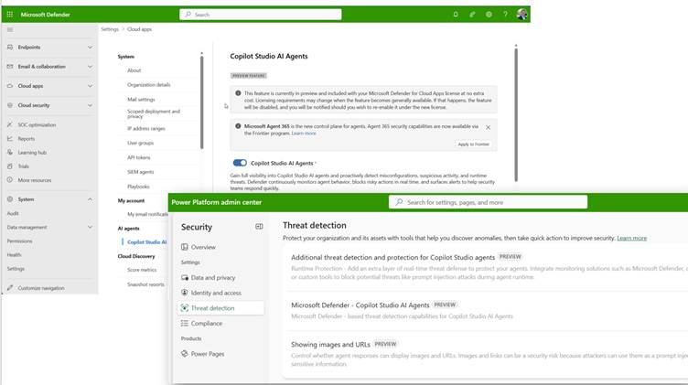The width and height of the screenshot is (688, 385).
Task: Click the hamburger navigation menu icon
Action: (x=9, y=30)
